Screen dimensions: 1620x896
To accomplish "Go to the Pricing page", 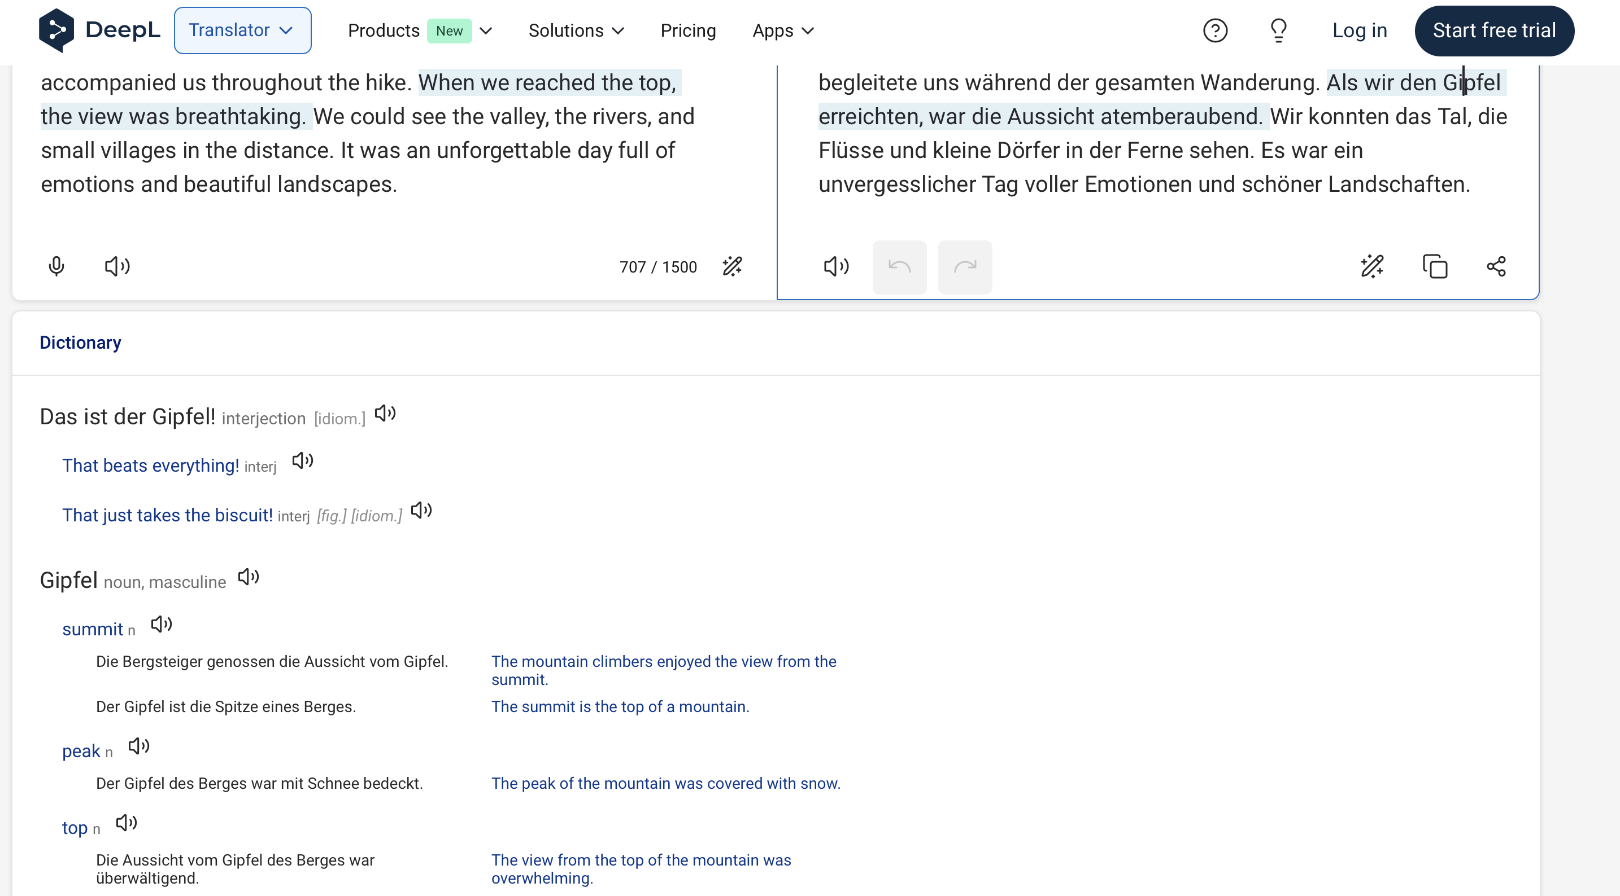I will pos(688,31).
